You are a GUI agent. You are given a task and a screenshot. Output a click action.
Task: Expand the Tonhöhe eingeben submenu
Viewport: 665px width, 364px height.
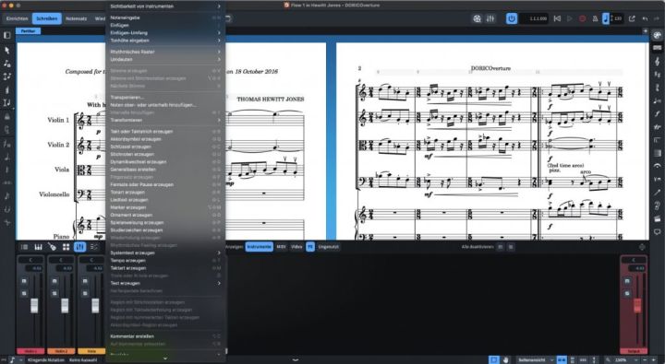coord(165,41)
